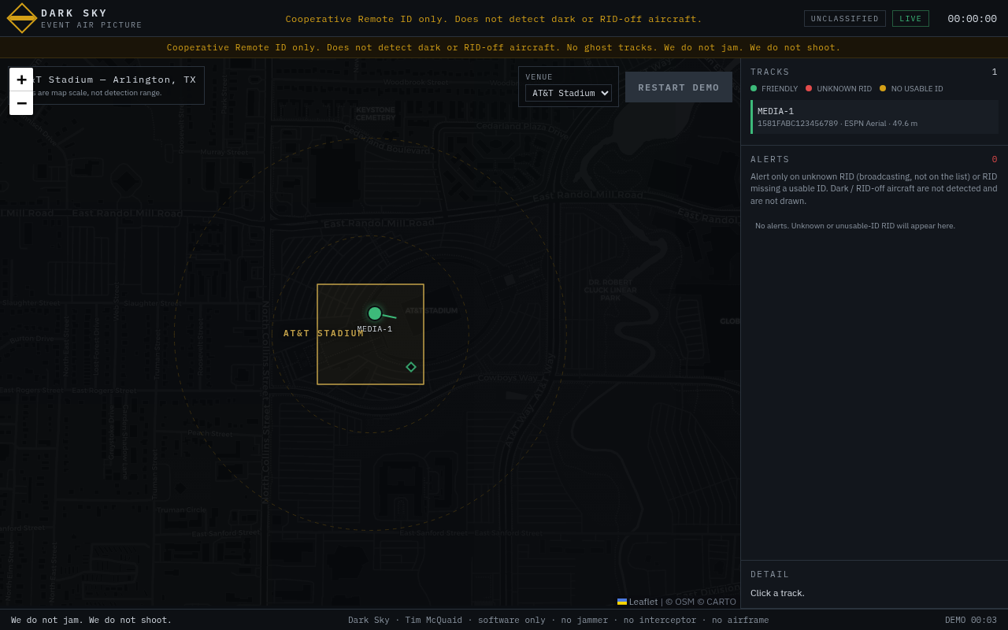Click the LIVE status badge
Image resolution: width=1008 pixels, height=630 pixels.
(910, 19)
